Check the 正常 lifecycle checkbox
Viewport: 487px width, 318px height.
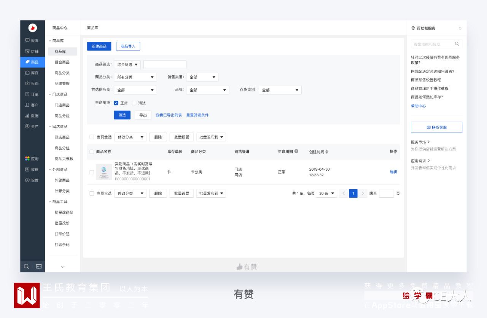click(x=116, y=103)
